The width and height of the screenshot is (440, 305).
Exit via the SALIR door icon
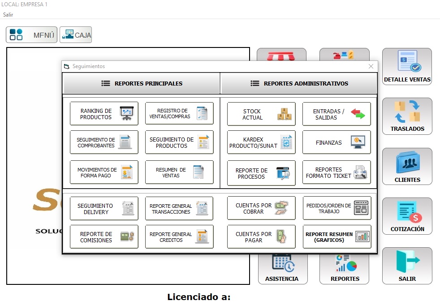point(407,266)
